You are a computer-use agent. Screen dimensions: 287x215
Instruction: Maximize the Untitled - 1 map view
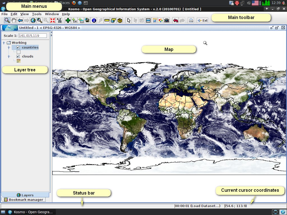coord(277,28)
